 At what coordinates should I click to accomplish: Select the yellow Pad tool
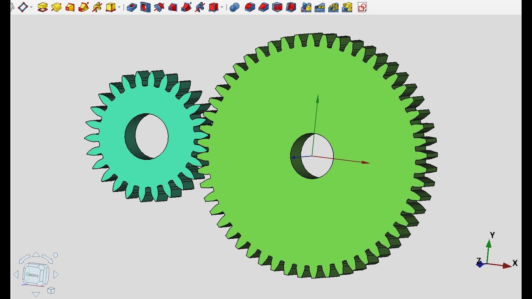[x=42, y=7]
